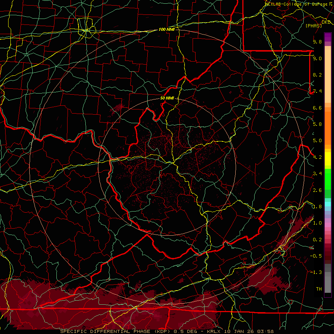Screen dimensions: 334x334
Task: Click the 4.2 scale value
Action: pos(317,157)
